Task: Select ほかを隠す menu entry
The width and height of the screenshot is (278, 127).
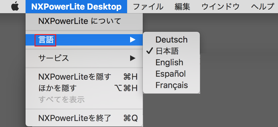Action: tap(84, 88)
